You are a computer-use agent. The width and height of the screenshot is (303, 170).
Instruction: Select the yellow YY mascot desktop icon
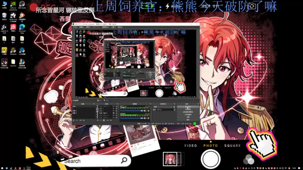click(x=4, y=51)
